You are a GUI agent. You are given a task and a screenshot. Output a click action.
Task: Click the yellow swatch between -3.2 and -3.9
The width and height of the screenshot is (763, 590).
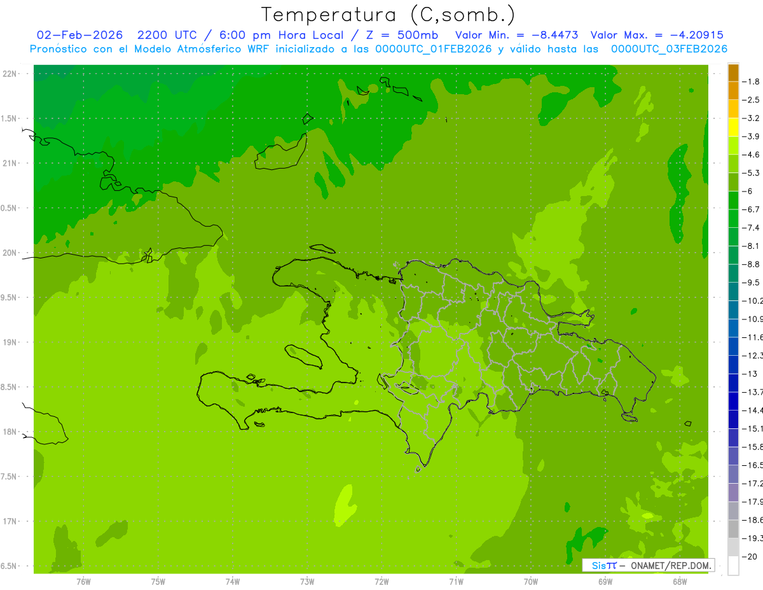point(733,127)
